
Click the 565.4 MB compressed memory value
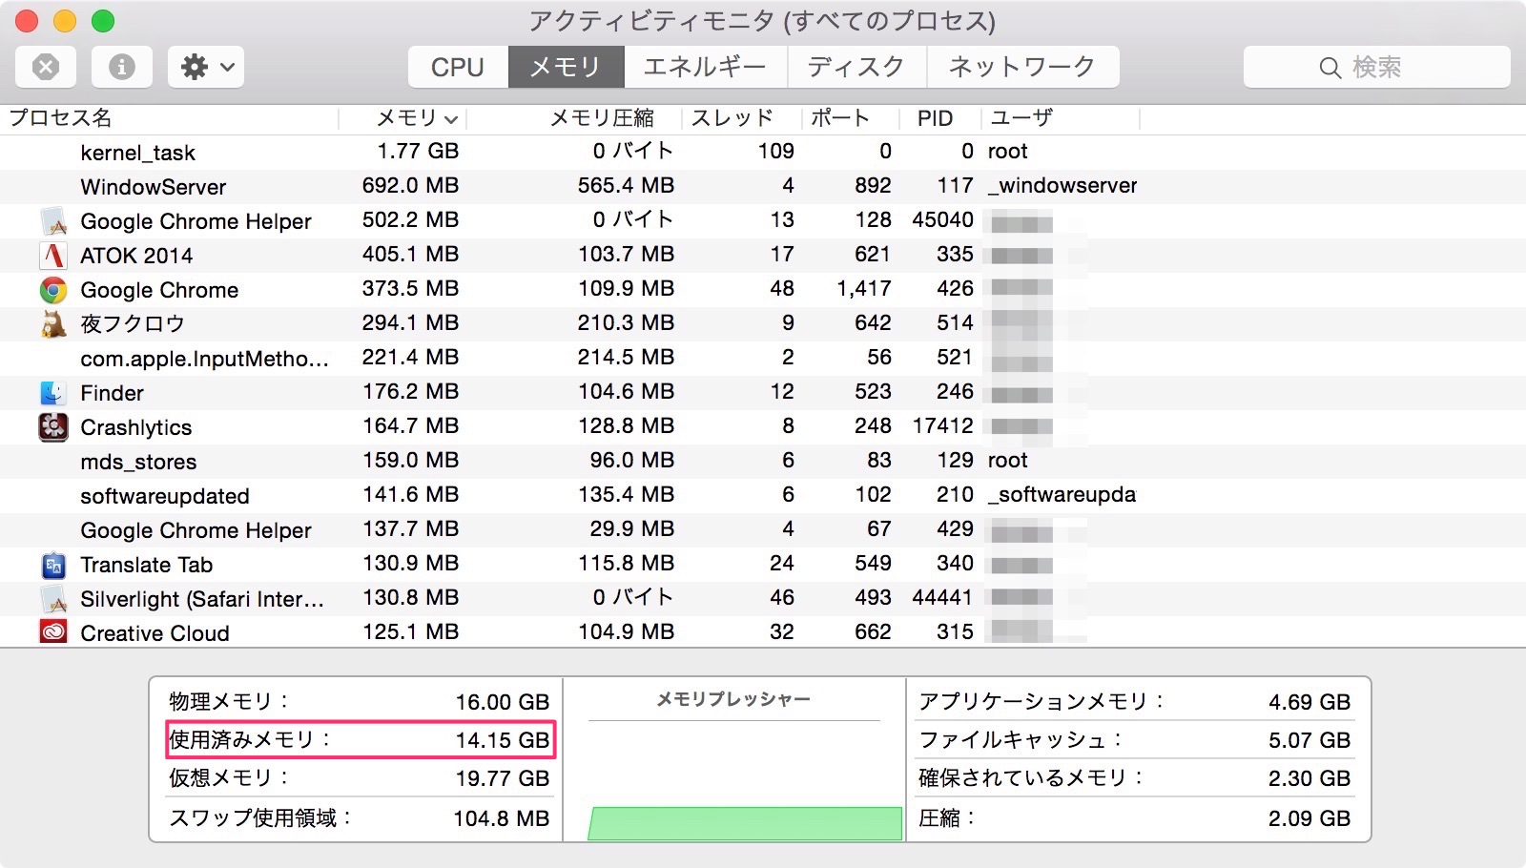626,185
